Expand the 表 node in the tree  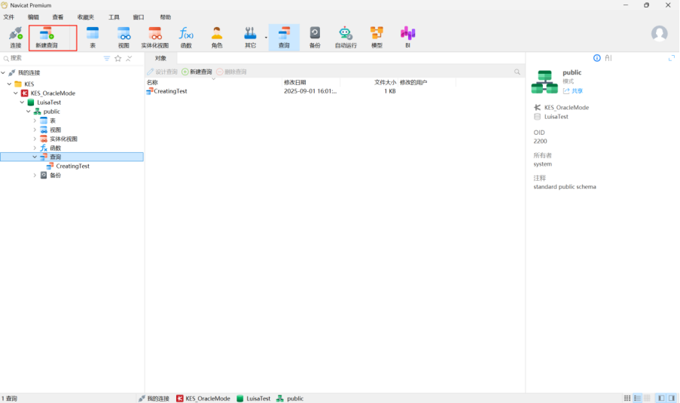(x=35, y=121)
